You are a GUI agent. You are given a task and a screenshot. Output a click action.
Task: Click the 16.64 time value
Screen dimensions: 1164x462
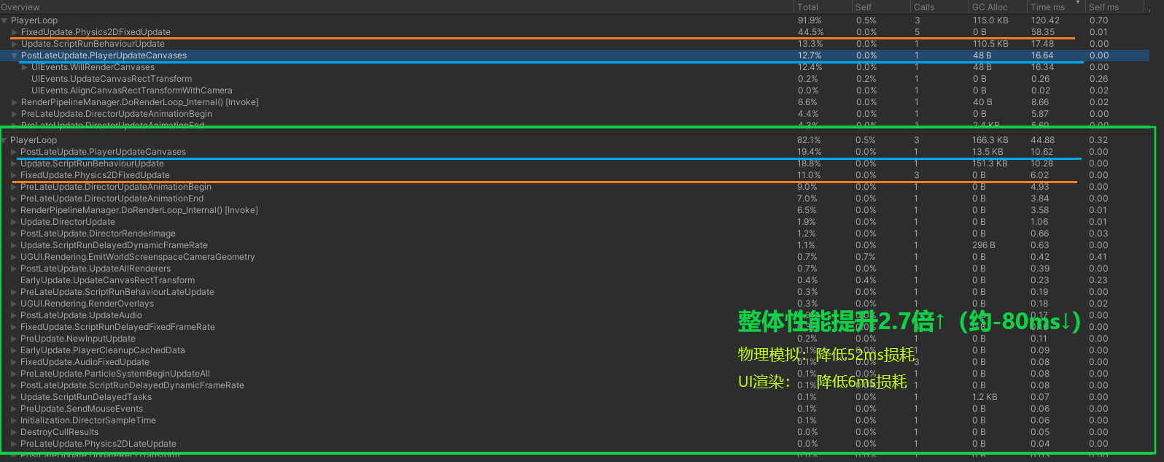tap(1042, 55)
